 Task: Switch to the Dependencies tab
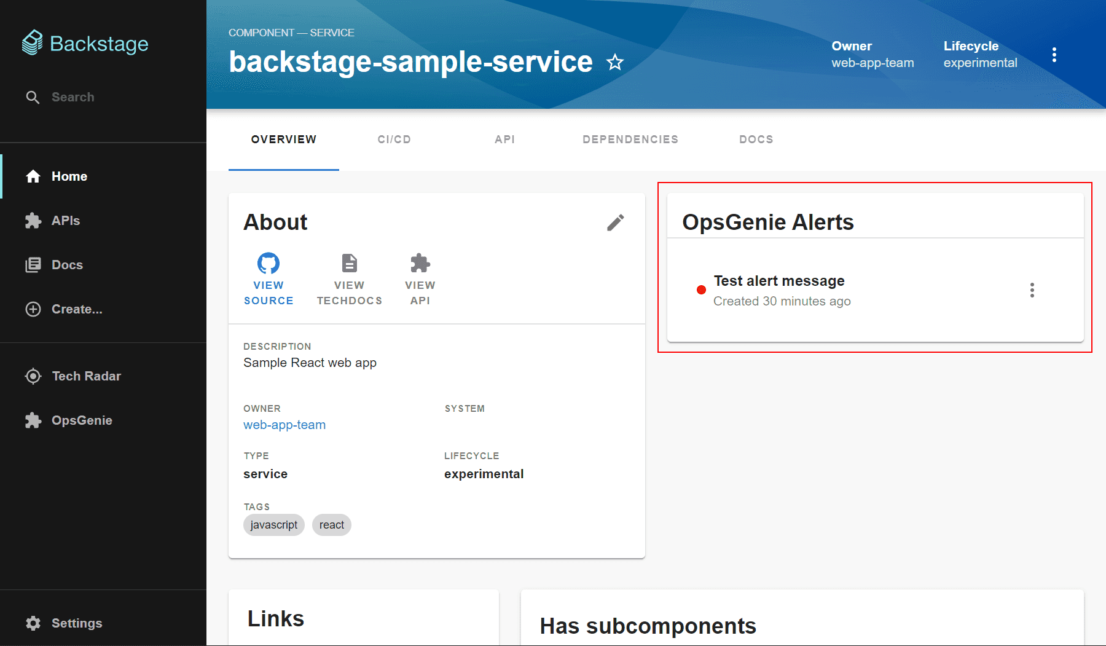[x=630, y=140]
